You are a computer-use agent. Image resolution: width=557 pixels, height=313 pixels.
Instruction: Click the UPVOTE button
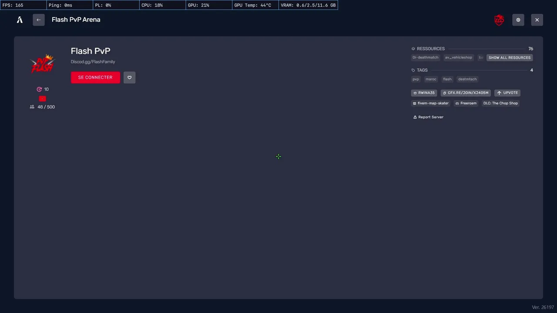pos(507,93)
